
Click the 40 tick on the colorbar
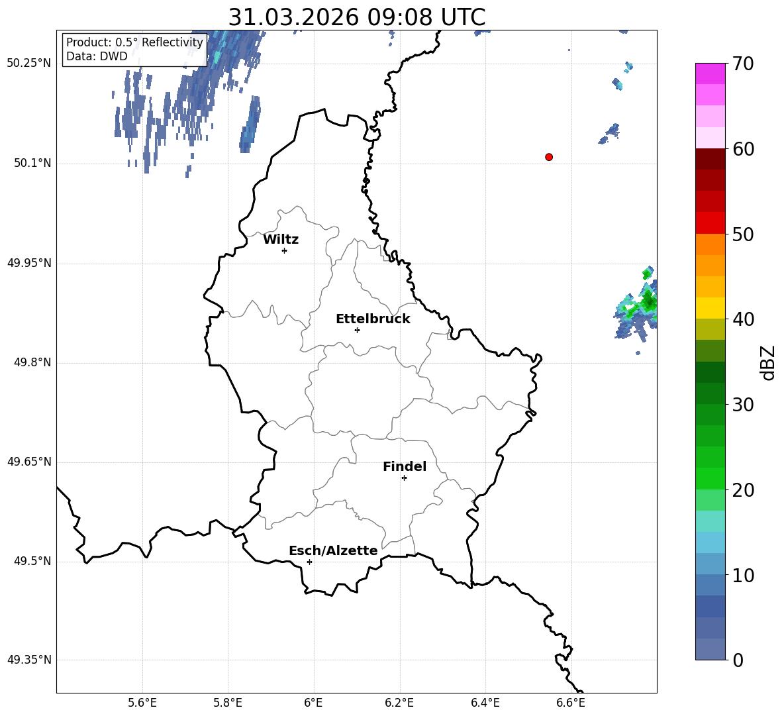pyautogui.click(x=743, y=319)
